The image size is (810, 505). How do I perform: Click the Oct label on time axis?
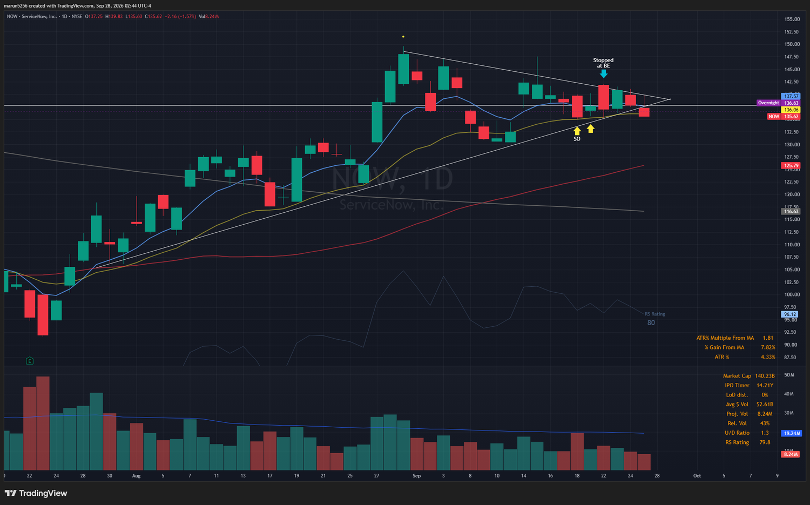pyautogui.click(x=697, y=476)
